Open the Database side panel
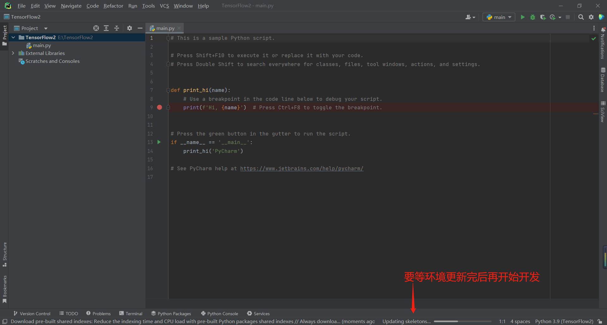Screen dimensions: 607x325 coord(603,80)
